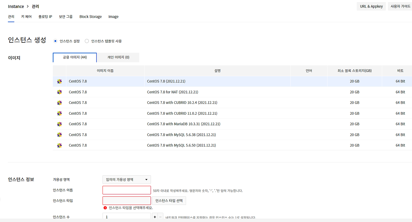Click the Instance breadcrumb link
This screenshot has height=222, width=412.
[x=16, y=6]
